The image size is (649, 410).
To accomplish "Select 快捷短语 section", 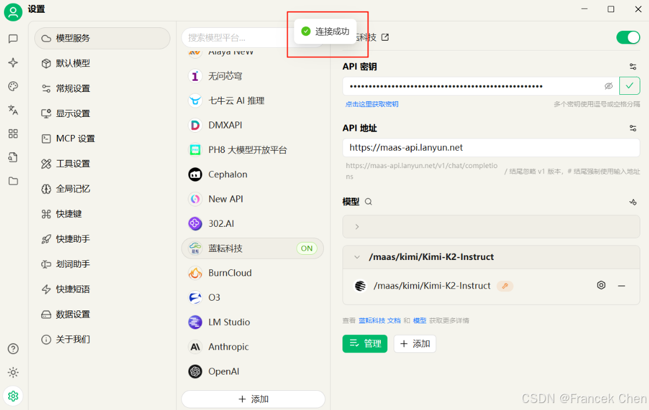I will [x=102, y=289].
